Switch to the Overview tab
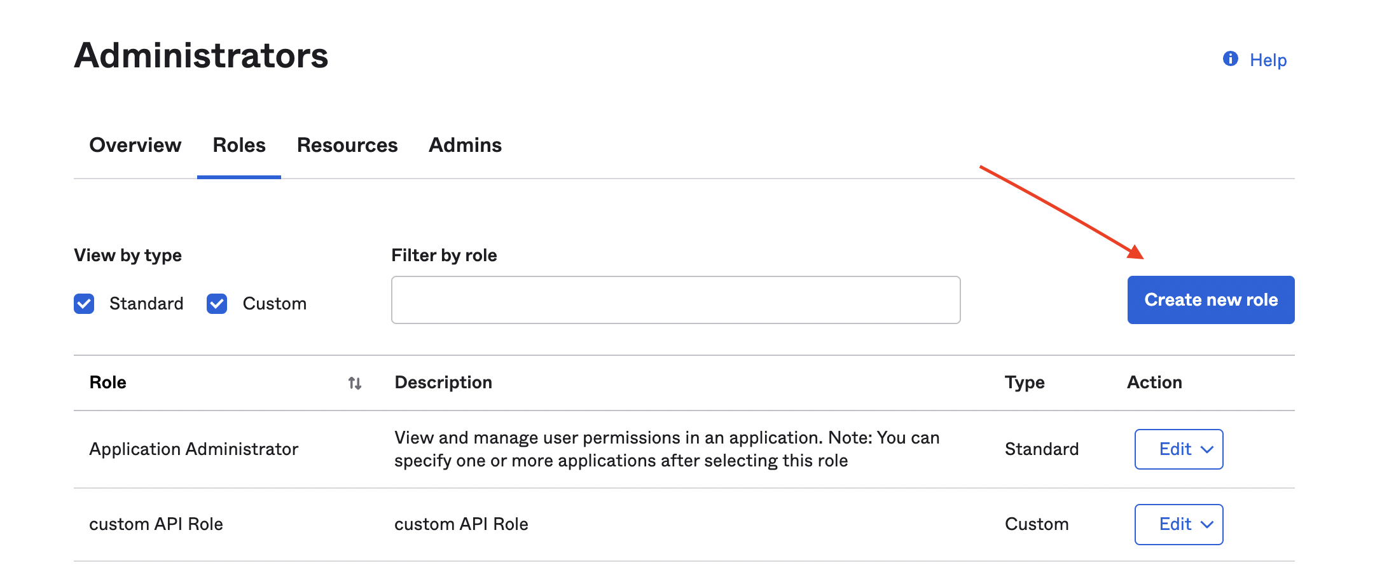The height and width of the screenshot is (577, 1375). point(135,145)
